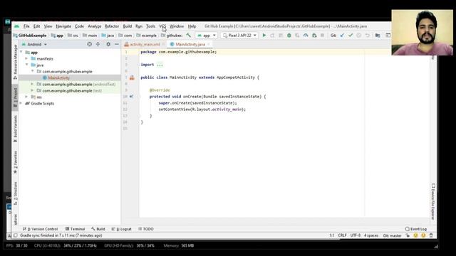Viewport: 456px width, 256px height.
Task: Open the Event Log
Action: pos(416,229)
